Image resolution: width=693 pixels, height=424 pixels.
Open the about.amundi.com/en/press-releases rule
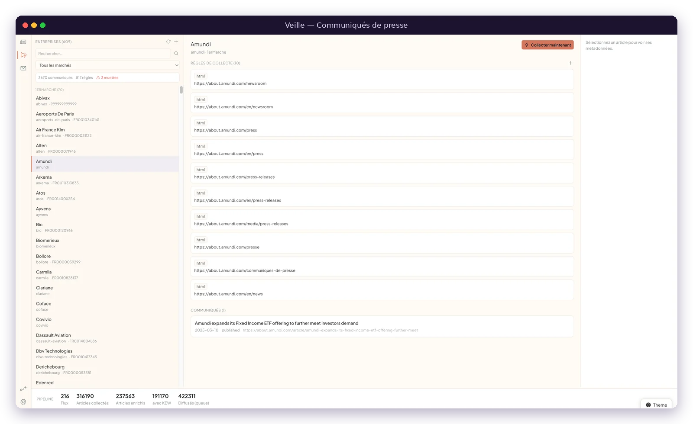(x=382, y=196)
